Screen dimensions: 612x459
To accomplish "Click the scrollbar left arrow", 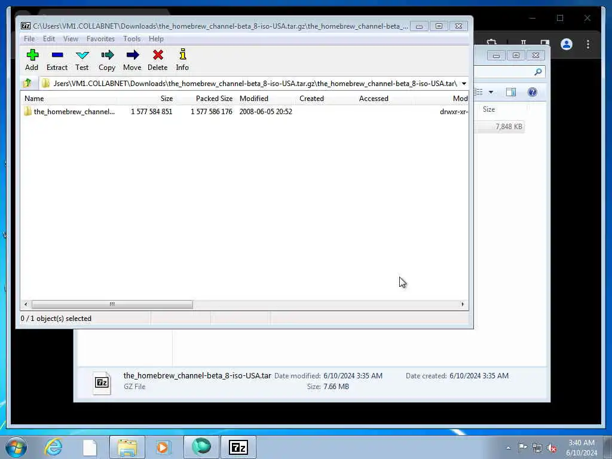I will pyautogui.click(x=26, y=304).
